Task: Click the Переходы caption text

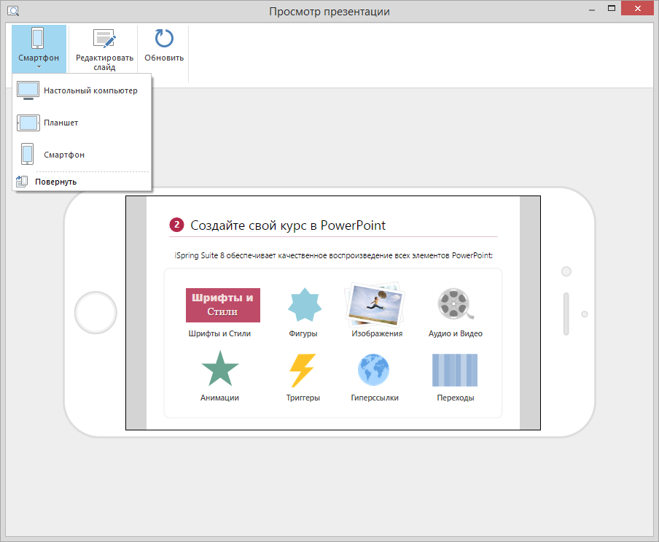Action: [456, 398]
